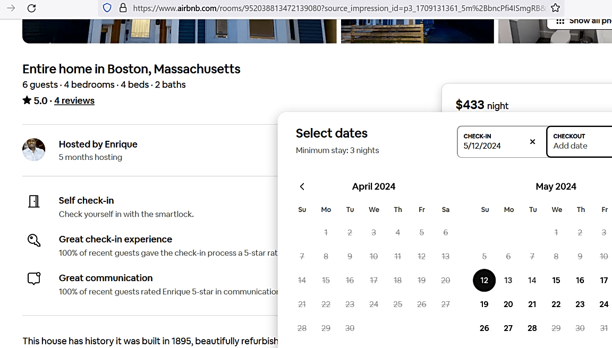The image size is (612, 348).
Task: Click the browser reload icon
Action: 32,8
